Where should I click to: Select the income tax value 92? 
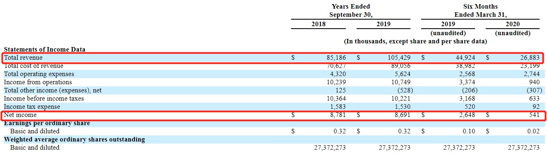[536, 107]
